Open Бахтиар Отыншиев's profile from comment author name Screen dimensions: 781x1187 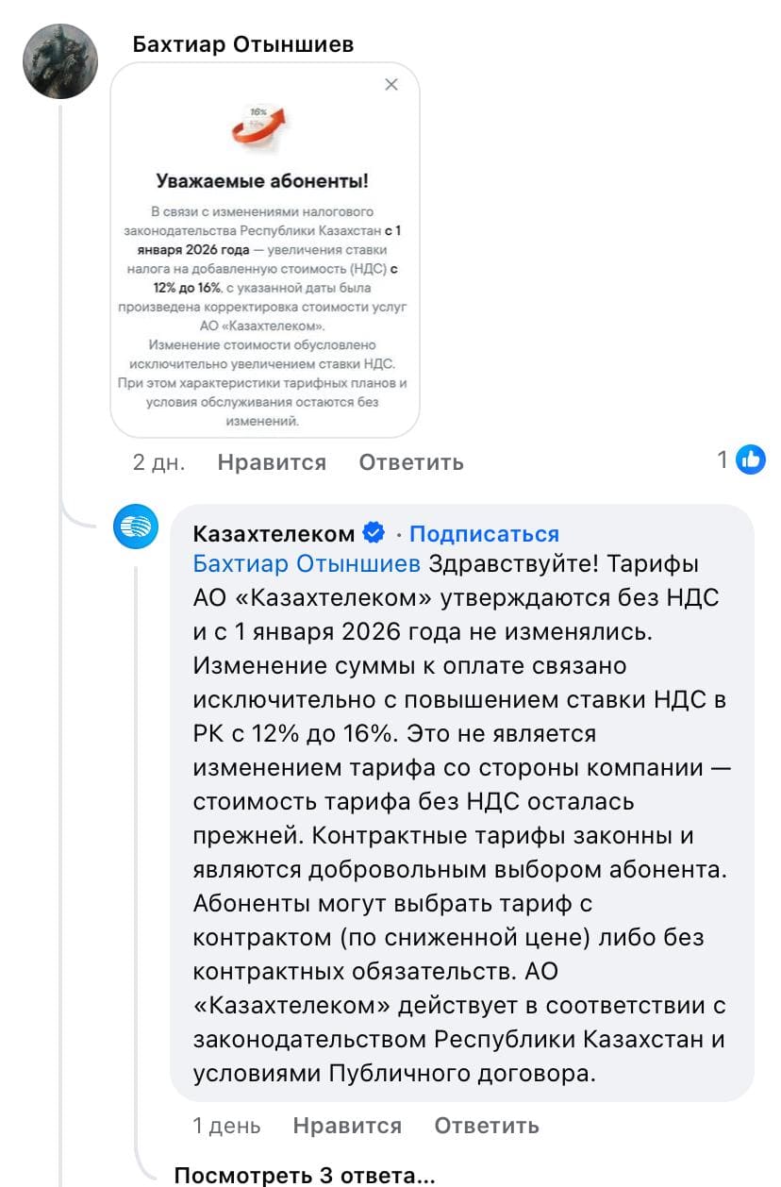click(242, 44)
